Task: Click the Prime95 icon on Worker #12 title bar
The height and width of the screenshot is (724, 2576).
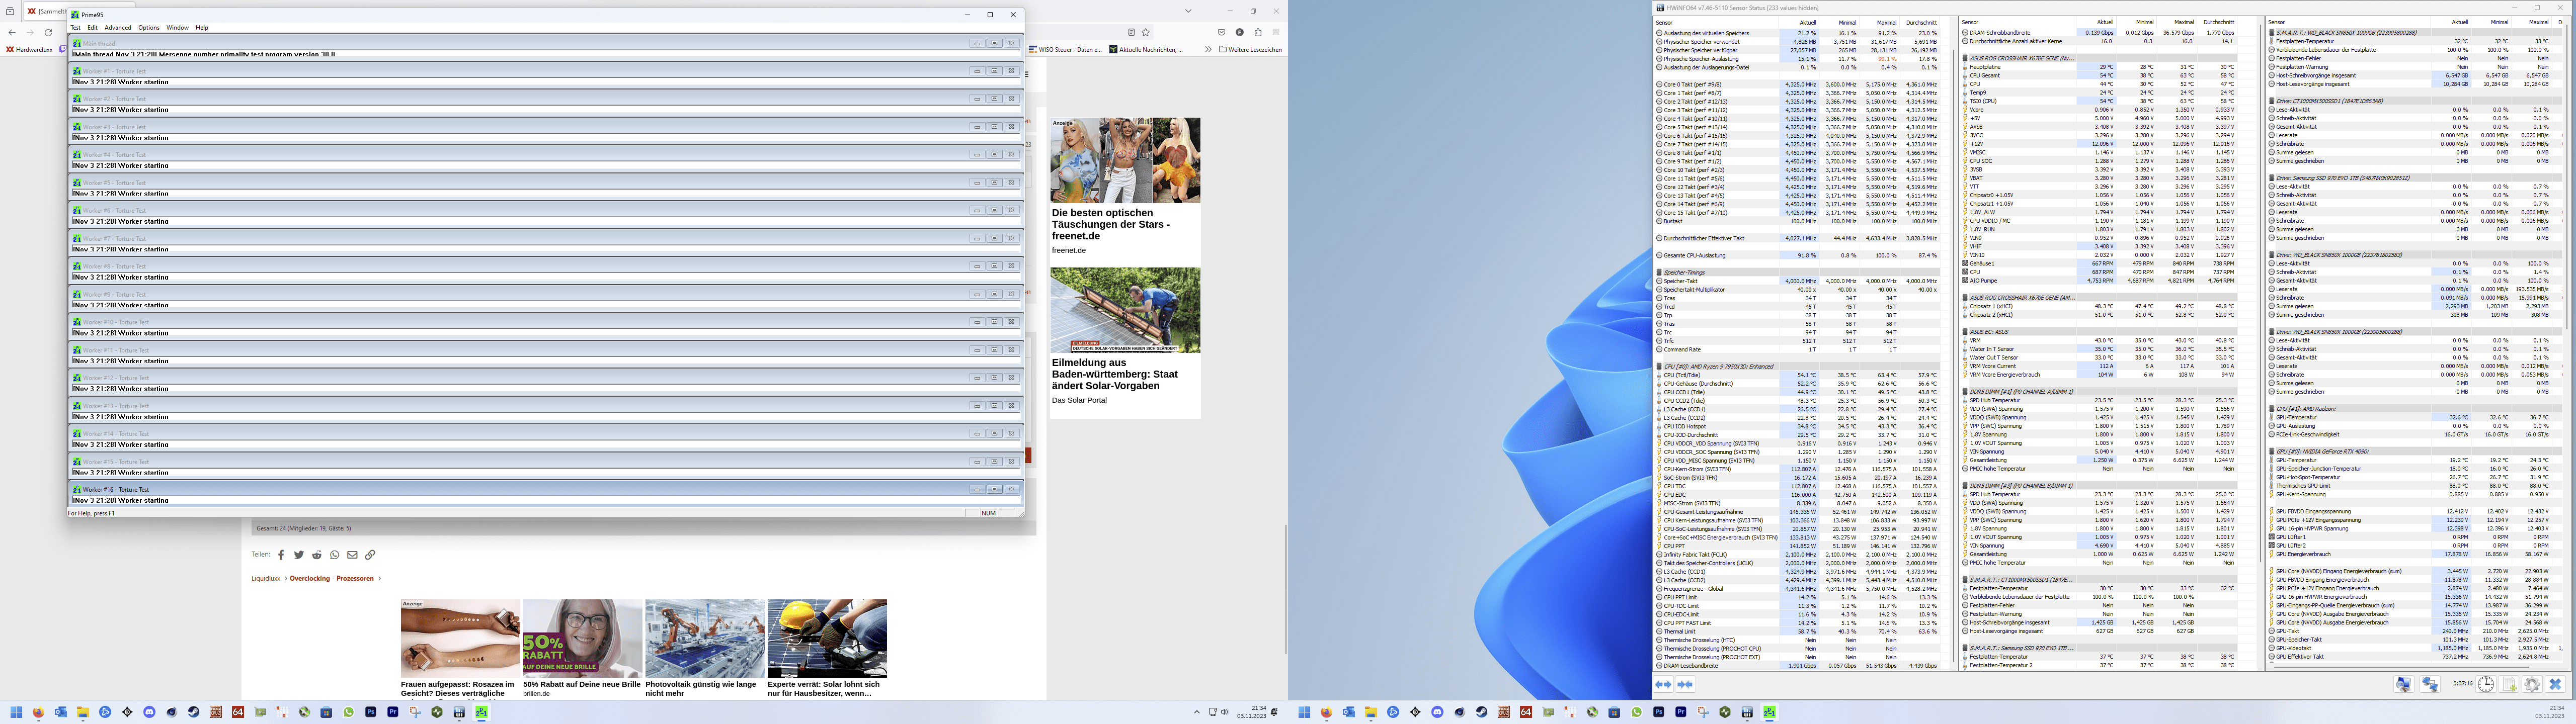Action: [x=77, y=378]
